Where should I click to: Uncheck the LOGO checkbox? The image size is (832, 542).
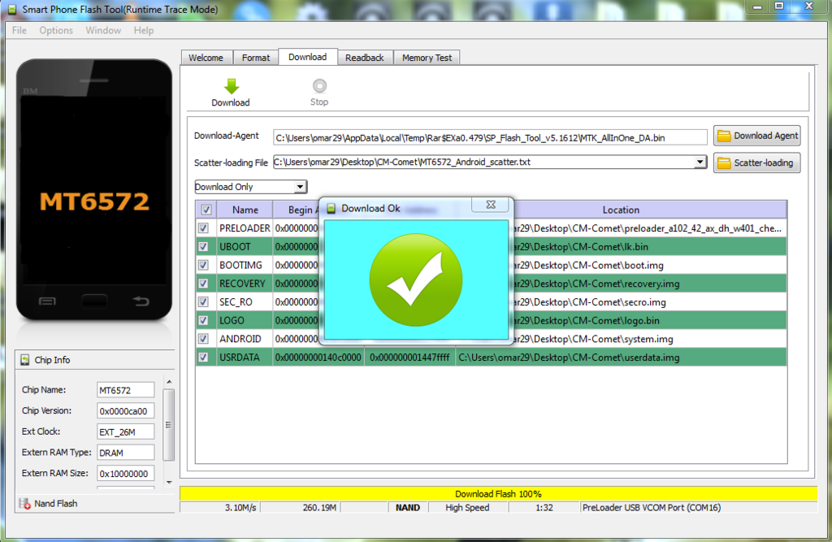pyautogui.click(x=203, y=320)
